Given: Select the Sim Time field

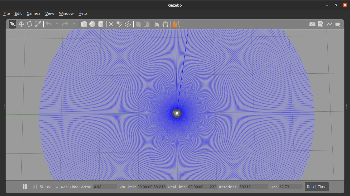Looking at the screenshot, I should [152, 187].
